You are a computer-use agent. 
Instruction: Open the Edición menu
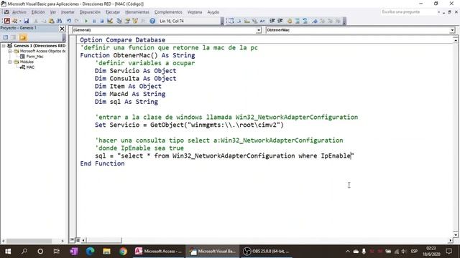[x=38, y=12]
